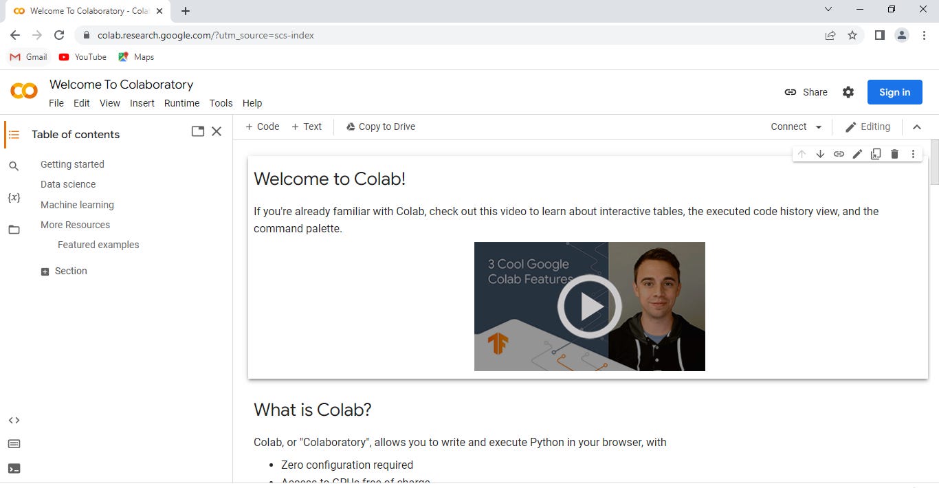The height and width of the screenshot is (488, 939).
Task: Open the Files folder panel
Action: pos(14,230)
